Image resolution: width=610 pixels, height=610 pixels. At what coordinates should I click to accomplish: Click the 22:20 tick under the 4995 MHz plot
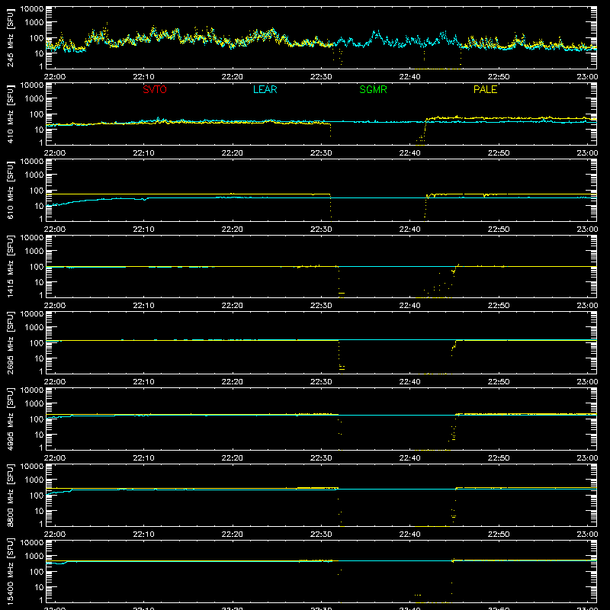click(233, 458)
